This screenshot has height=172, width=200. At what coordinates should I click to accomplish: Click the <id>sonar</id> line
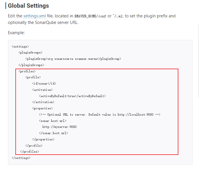coord(44,83)
